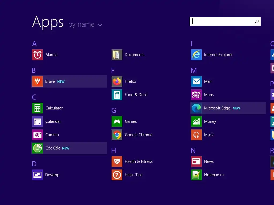
Task: Click the 'Health & Fitness' label text
Action: [x=139, y=161]
